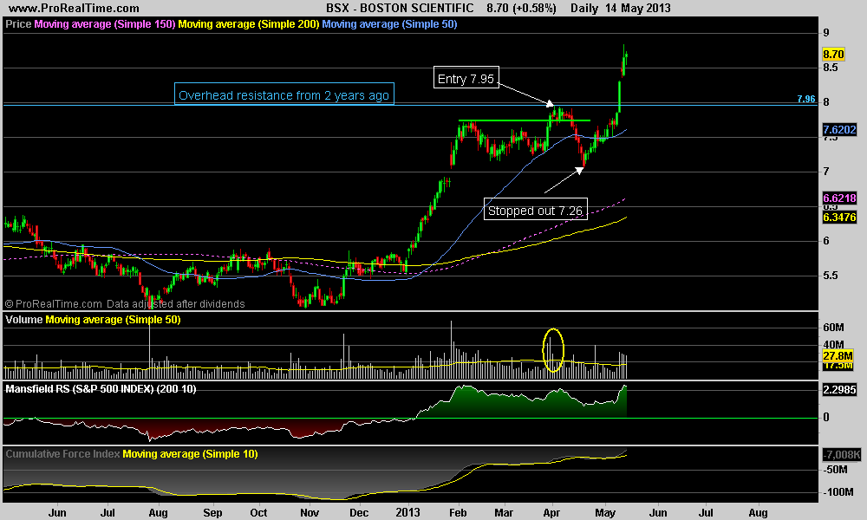This screenshot has width=867, height=520.
Task: Select Moving average (Simple 10) legend
Action: [190, 453]
